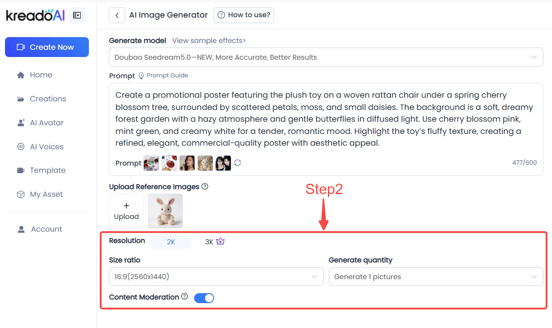Open the Generate model dropdown
This screenshot has width=552, height=328.
coord(326,57)
